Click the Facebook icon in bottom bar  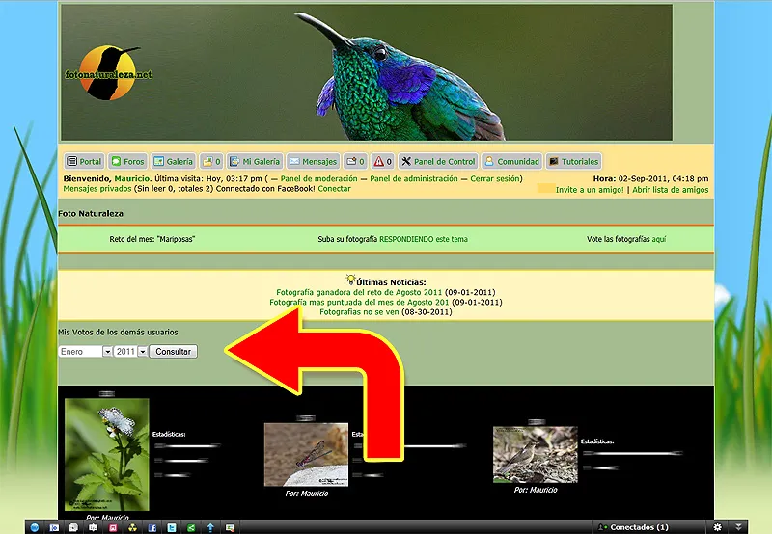click(x=152, y=527)
